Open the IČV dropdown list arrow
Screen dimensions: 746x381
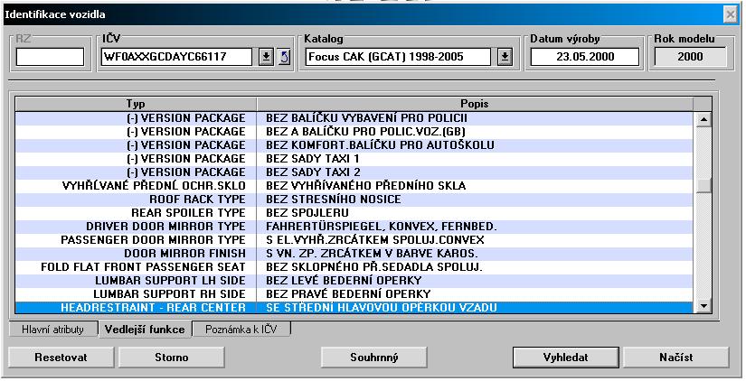[x=267, y=58]
